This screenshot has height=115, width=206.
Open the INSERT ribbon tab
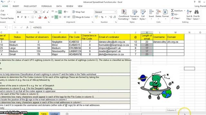pyautogui.click(x=16, y=6)
